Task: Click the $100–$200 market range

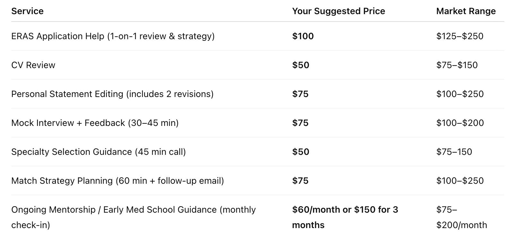Action: click(x=460, y=123)
